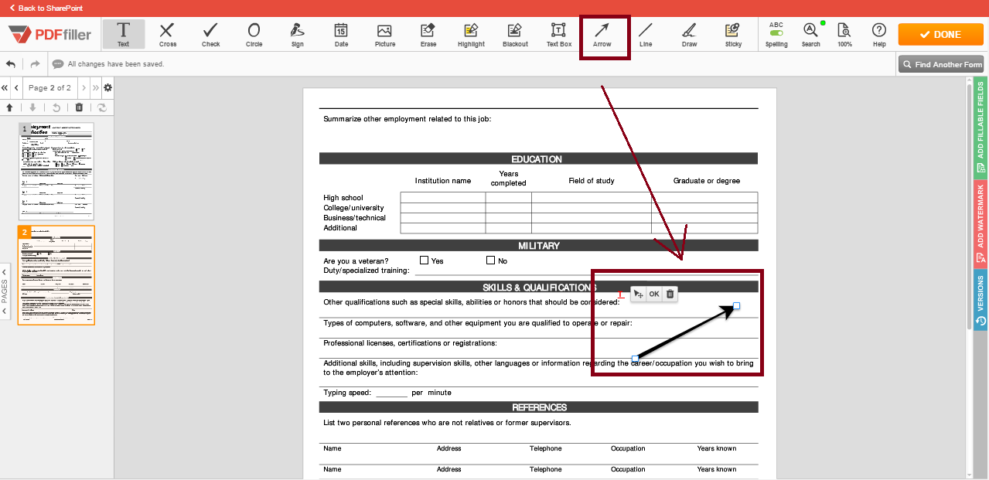Click the Text Box tool
Screen dimensions: 989x480
coord(558,34)
